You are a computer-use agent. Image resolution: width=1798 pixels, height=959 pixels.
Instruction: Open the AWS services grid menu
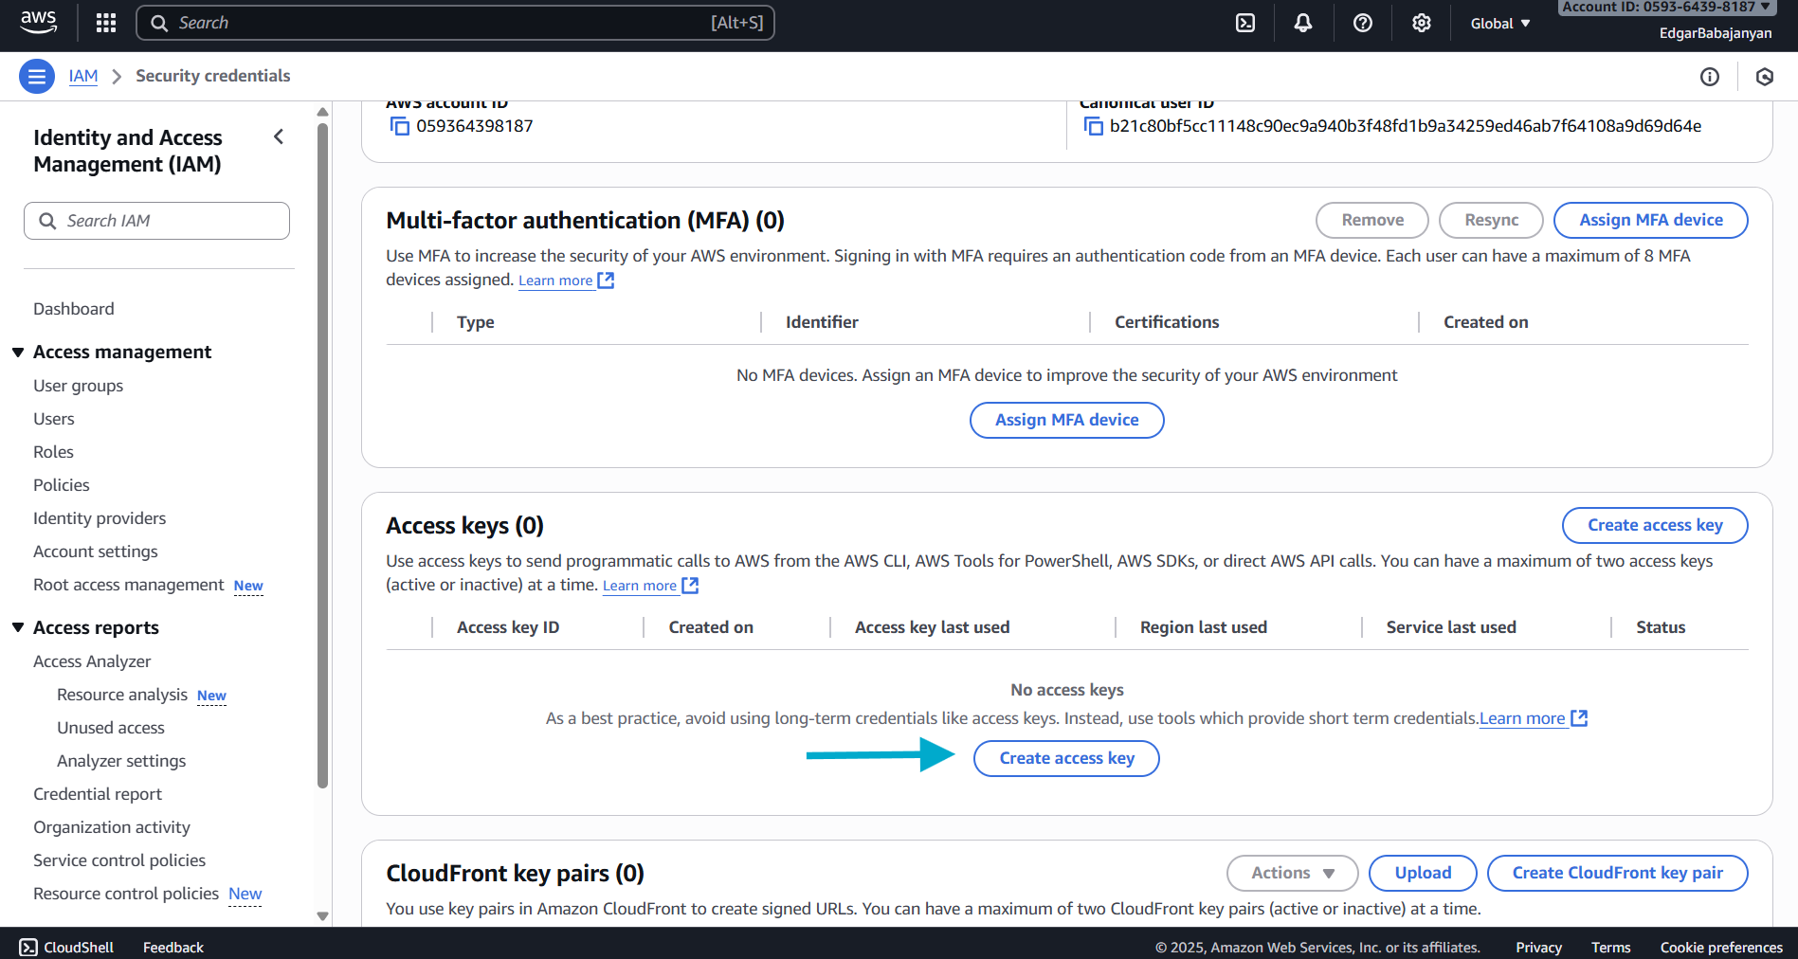point(105,22)
